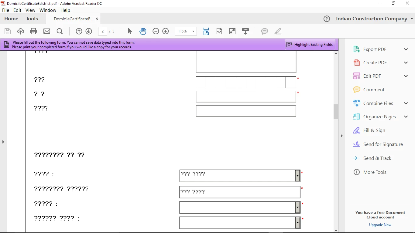Open Export PDF tool
This screenshot has height=233, width=415.
tap(375, 49)
